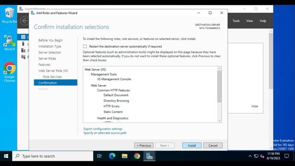Select the All Servers icon in Server Manager sidebar
The width and height of the screenshot is (295, 166).
coord(23,50)
